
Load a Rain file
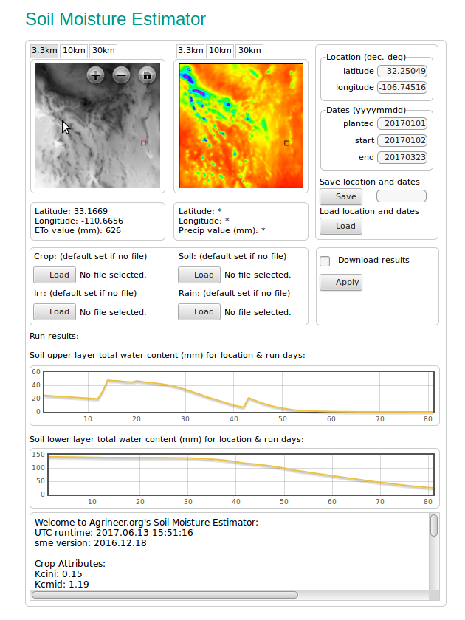(x=199, y=311)
